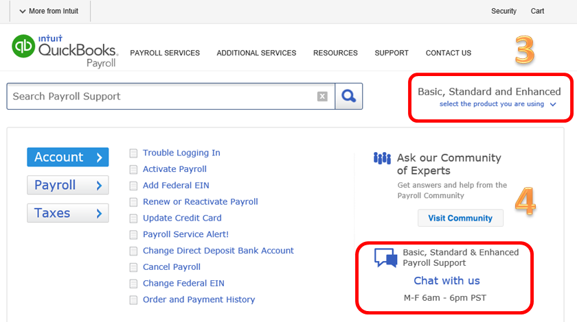This screenshot has width=577, height=322.
Task: Open the Taxes category
Action: 68,213
